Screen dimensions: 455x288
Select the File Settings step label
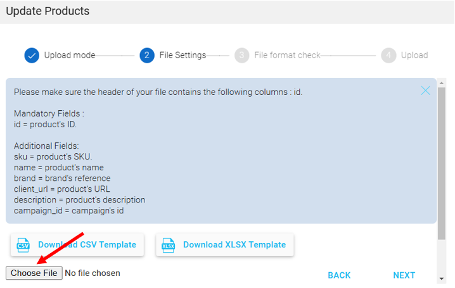pyautogui.click(x=183, y=55)
